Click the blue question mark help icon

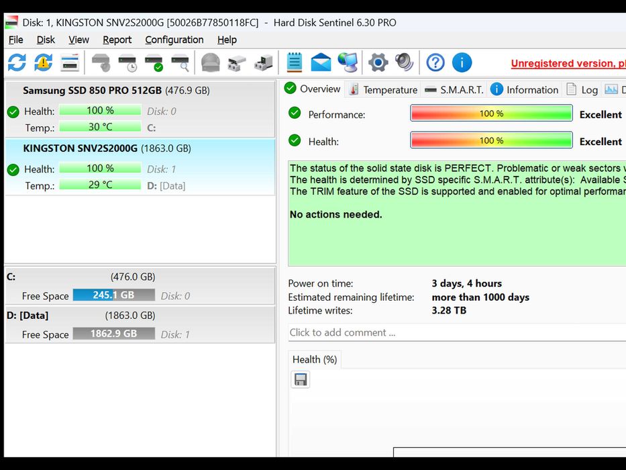tap(435, 62)
